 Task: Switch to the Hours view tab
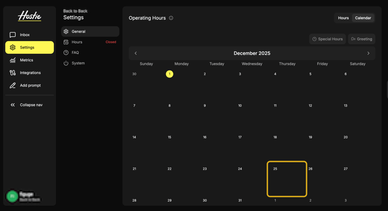[x=343, y=18]
